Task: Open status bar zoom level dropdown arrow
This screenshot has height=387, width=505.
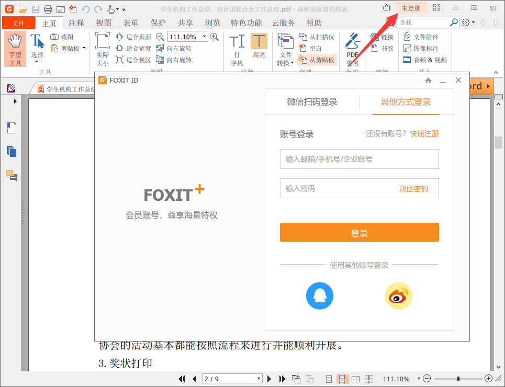Action: 418,379
